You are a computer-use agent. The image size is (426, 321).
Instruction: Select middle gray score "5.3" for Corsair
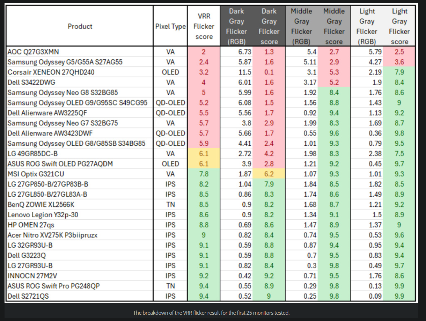(x=334, y=72)
